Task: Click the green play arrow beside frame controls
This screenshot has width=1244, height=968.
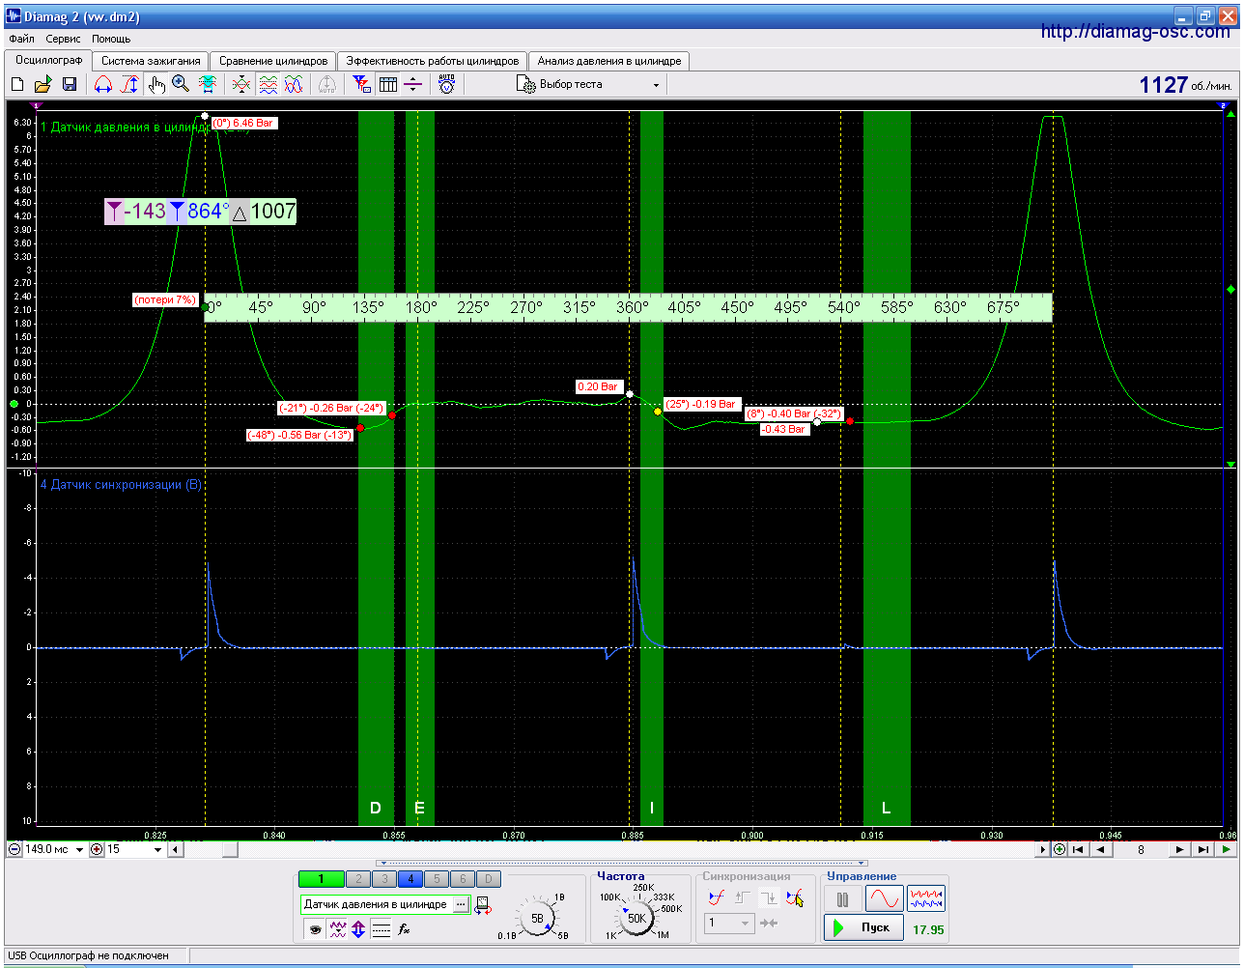Action: (1226, 850)
